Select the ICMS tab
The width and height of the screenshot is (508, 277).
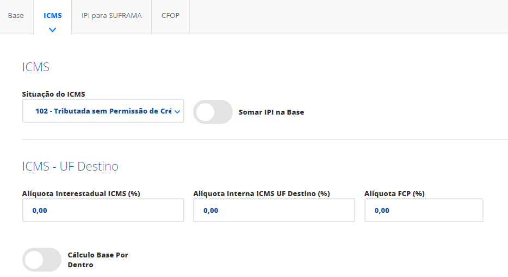[x=52, y=16]
